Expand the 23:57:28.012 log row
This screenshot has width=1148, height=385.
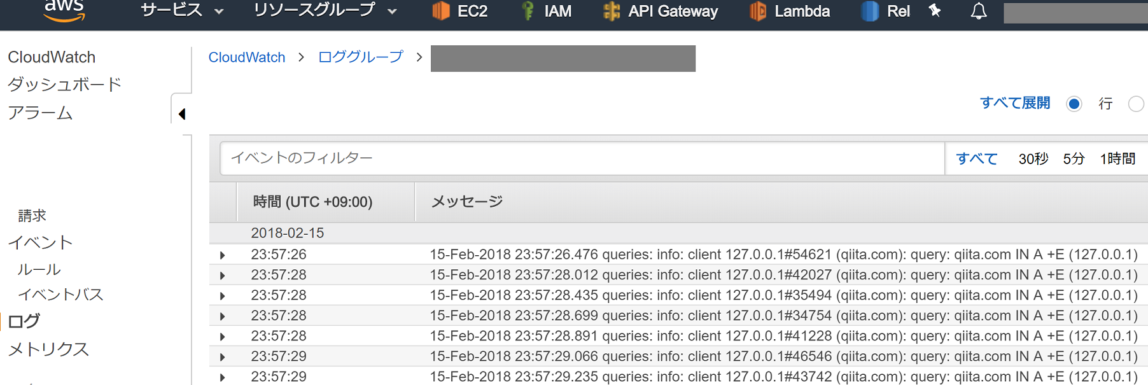click(223, 276)
